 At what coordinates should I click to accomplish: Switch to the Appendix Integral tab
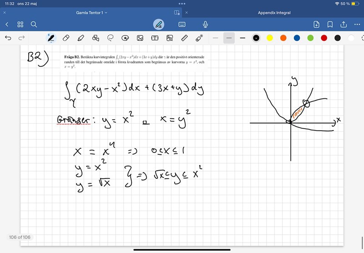pyautogui.click(x=274, y=13)
